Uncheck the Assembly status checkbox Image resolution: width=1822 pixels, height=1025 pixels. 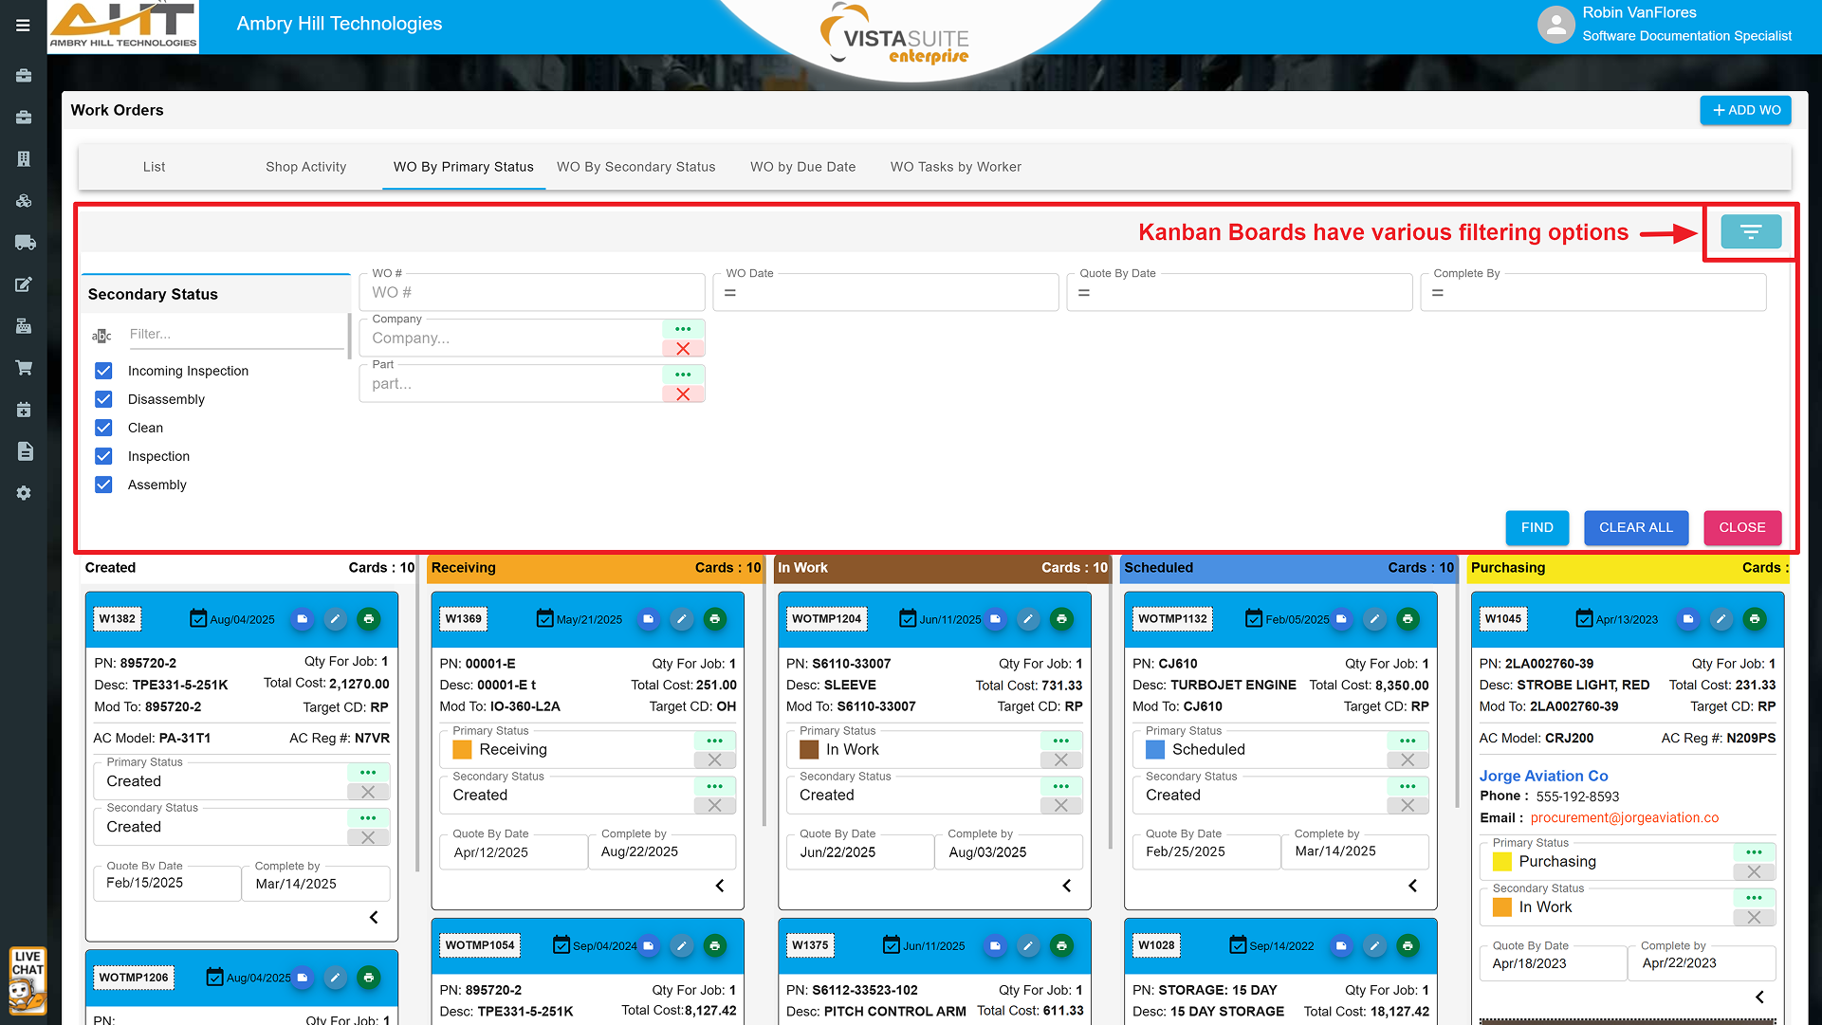[104, 485]
